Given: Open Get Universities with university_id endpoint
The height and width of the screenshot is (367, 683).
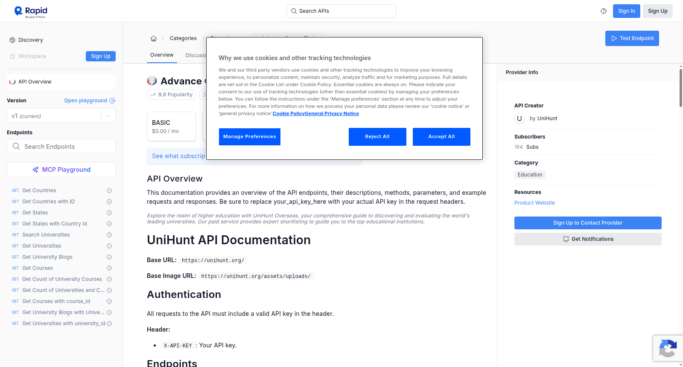Looking at the screenshot, I should [x=64, y=324].
